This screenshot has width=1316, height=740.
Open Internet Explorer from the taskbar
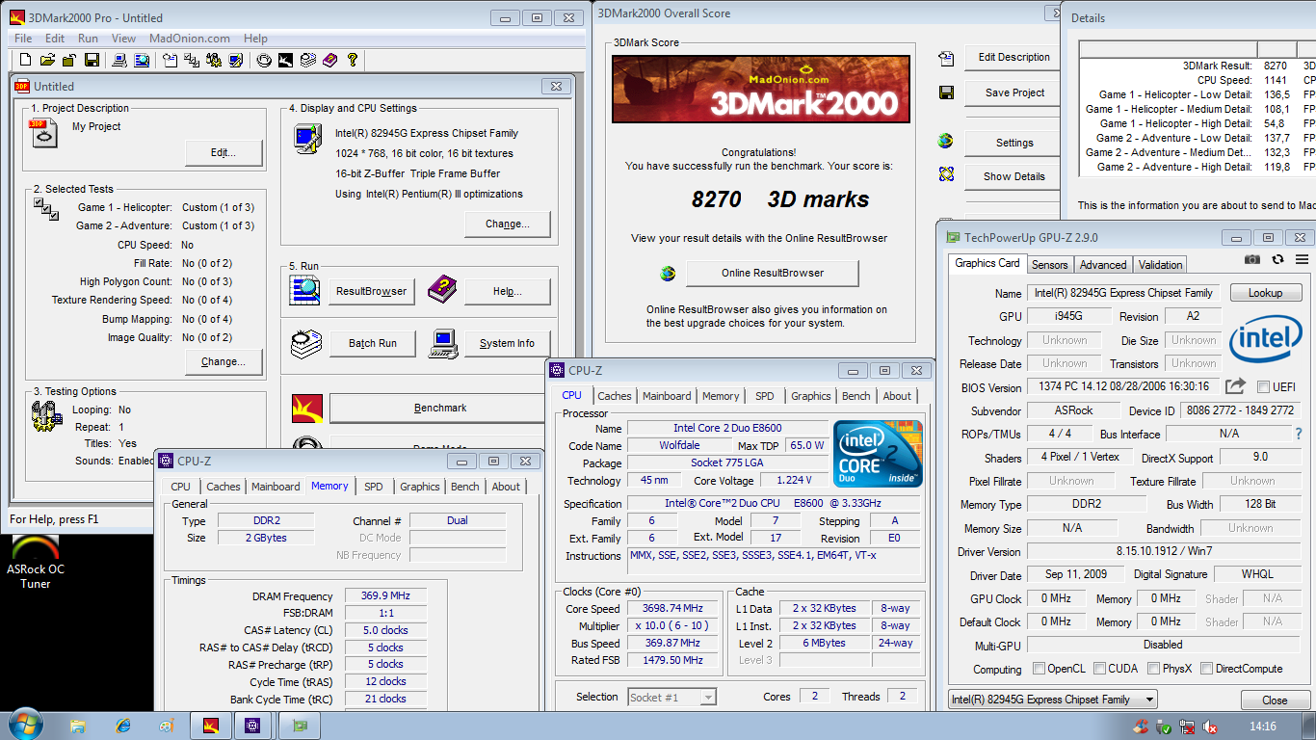pos(122,726)
